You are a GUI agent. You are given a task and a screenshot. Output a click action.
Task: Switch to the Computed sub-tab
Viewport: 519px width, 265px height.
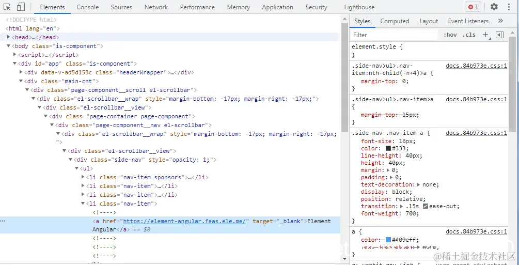point(395,21)
